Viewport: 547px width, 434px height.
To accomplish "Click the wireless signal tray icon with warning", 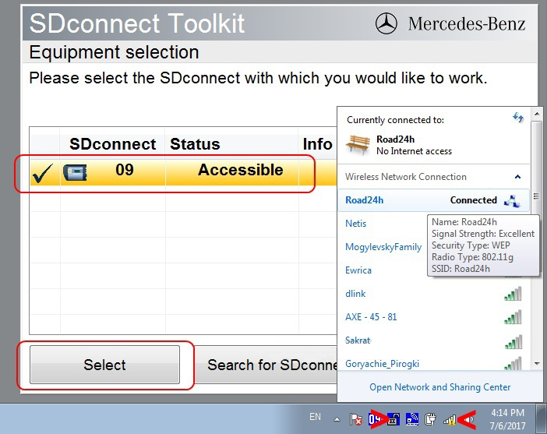I will click(450, 420).
